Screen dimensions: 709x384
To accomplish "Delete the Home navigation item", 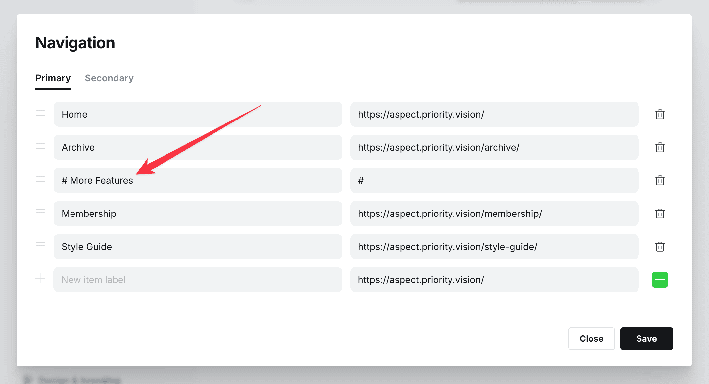I will [660, 114].
